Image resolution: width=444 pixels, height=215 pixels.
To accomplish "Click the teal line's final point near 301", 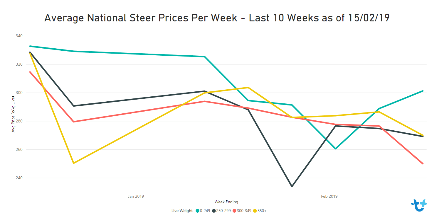I will point(423,91).
